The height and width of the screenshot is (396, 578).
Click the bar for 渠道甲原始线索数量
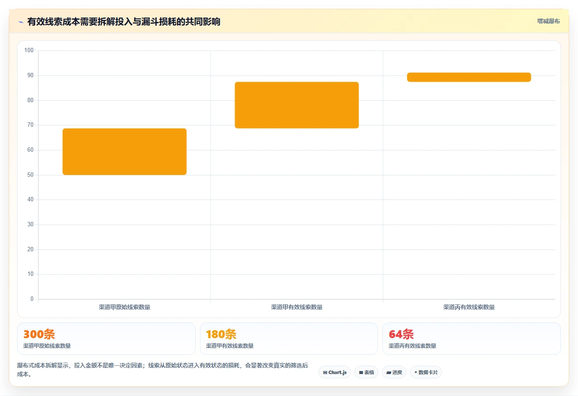click(125, 152)
